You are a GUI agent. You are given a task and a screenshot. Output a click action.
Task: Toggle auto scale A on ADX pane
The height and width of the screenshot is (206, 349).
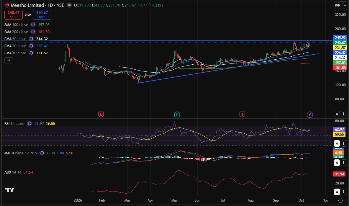337,192
